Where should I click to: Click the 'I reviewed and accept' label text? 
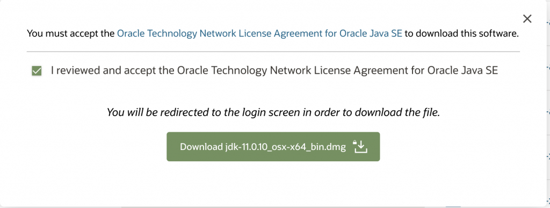coord(274,70)
